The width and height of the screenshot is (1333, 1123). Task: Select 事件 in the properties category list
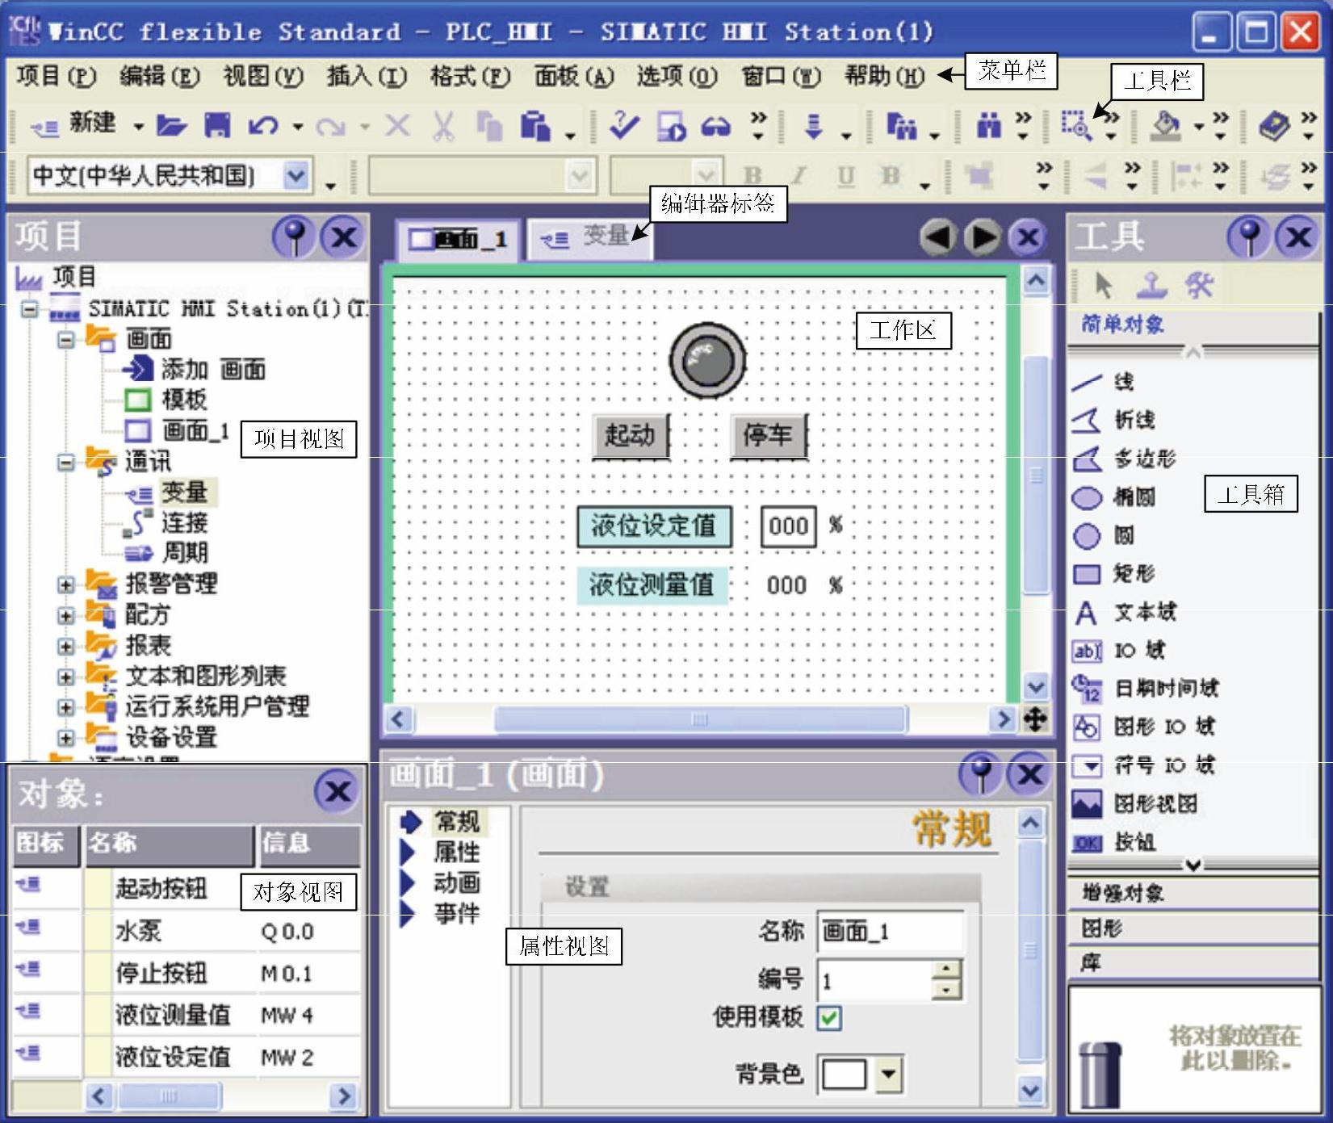(457, 914)
